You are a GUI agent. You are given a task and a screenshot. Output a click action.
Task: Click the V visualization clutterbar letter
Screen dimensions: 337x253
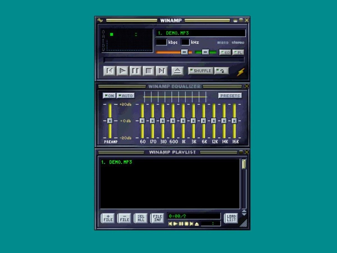click(x=103, y=49)
